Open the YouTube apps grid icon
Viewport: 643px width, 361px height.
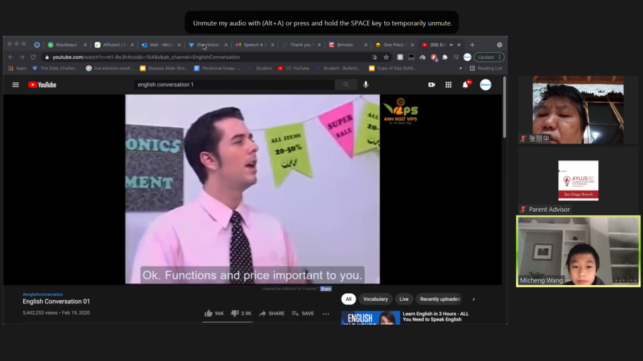pos(448,85)
